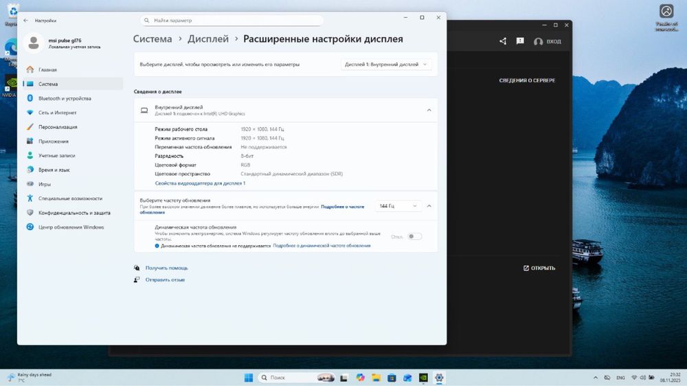
Task: Click the volume tray icon
Action: click(x=643, y=378)
